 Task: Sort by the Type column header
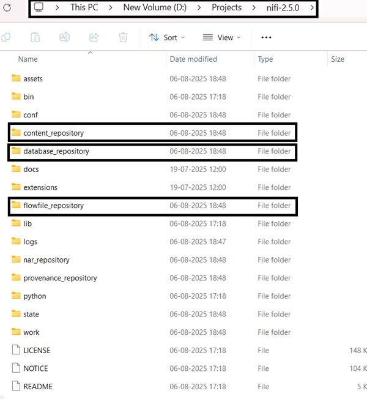265,59
